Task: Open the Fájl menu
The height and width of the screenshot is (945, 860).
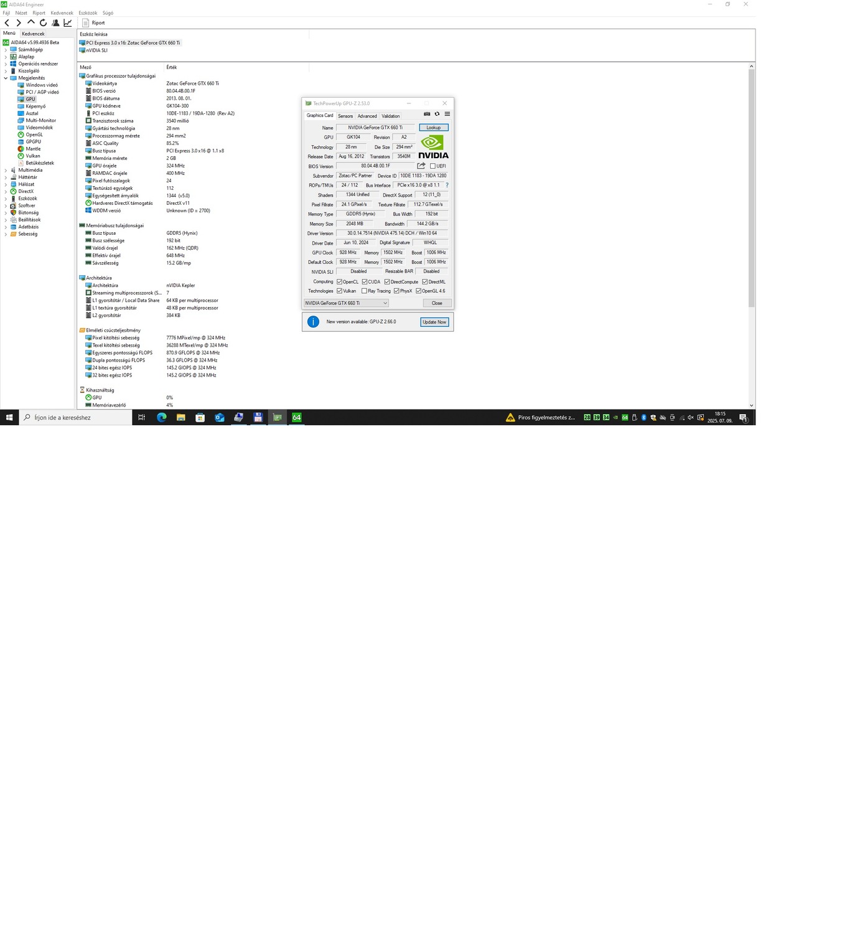Action: (x=6, y=12)
